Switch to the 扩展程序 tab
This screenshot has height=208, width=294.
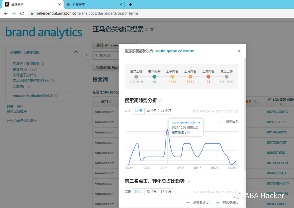[94, 4]
